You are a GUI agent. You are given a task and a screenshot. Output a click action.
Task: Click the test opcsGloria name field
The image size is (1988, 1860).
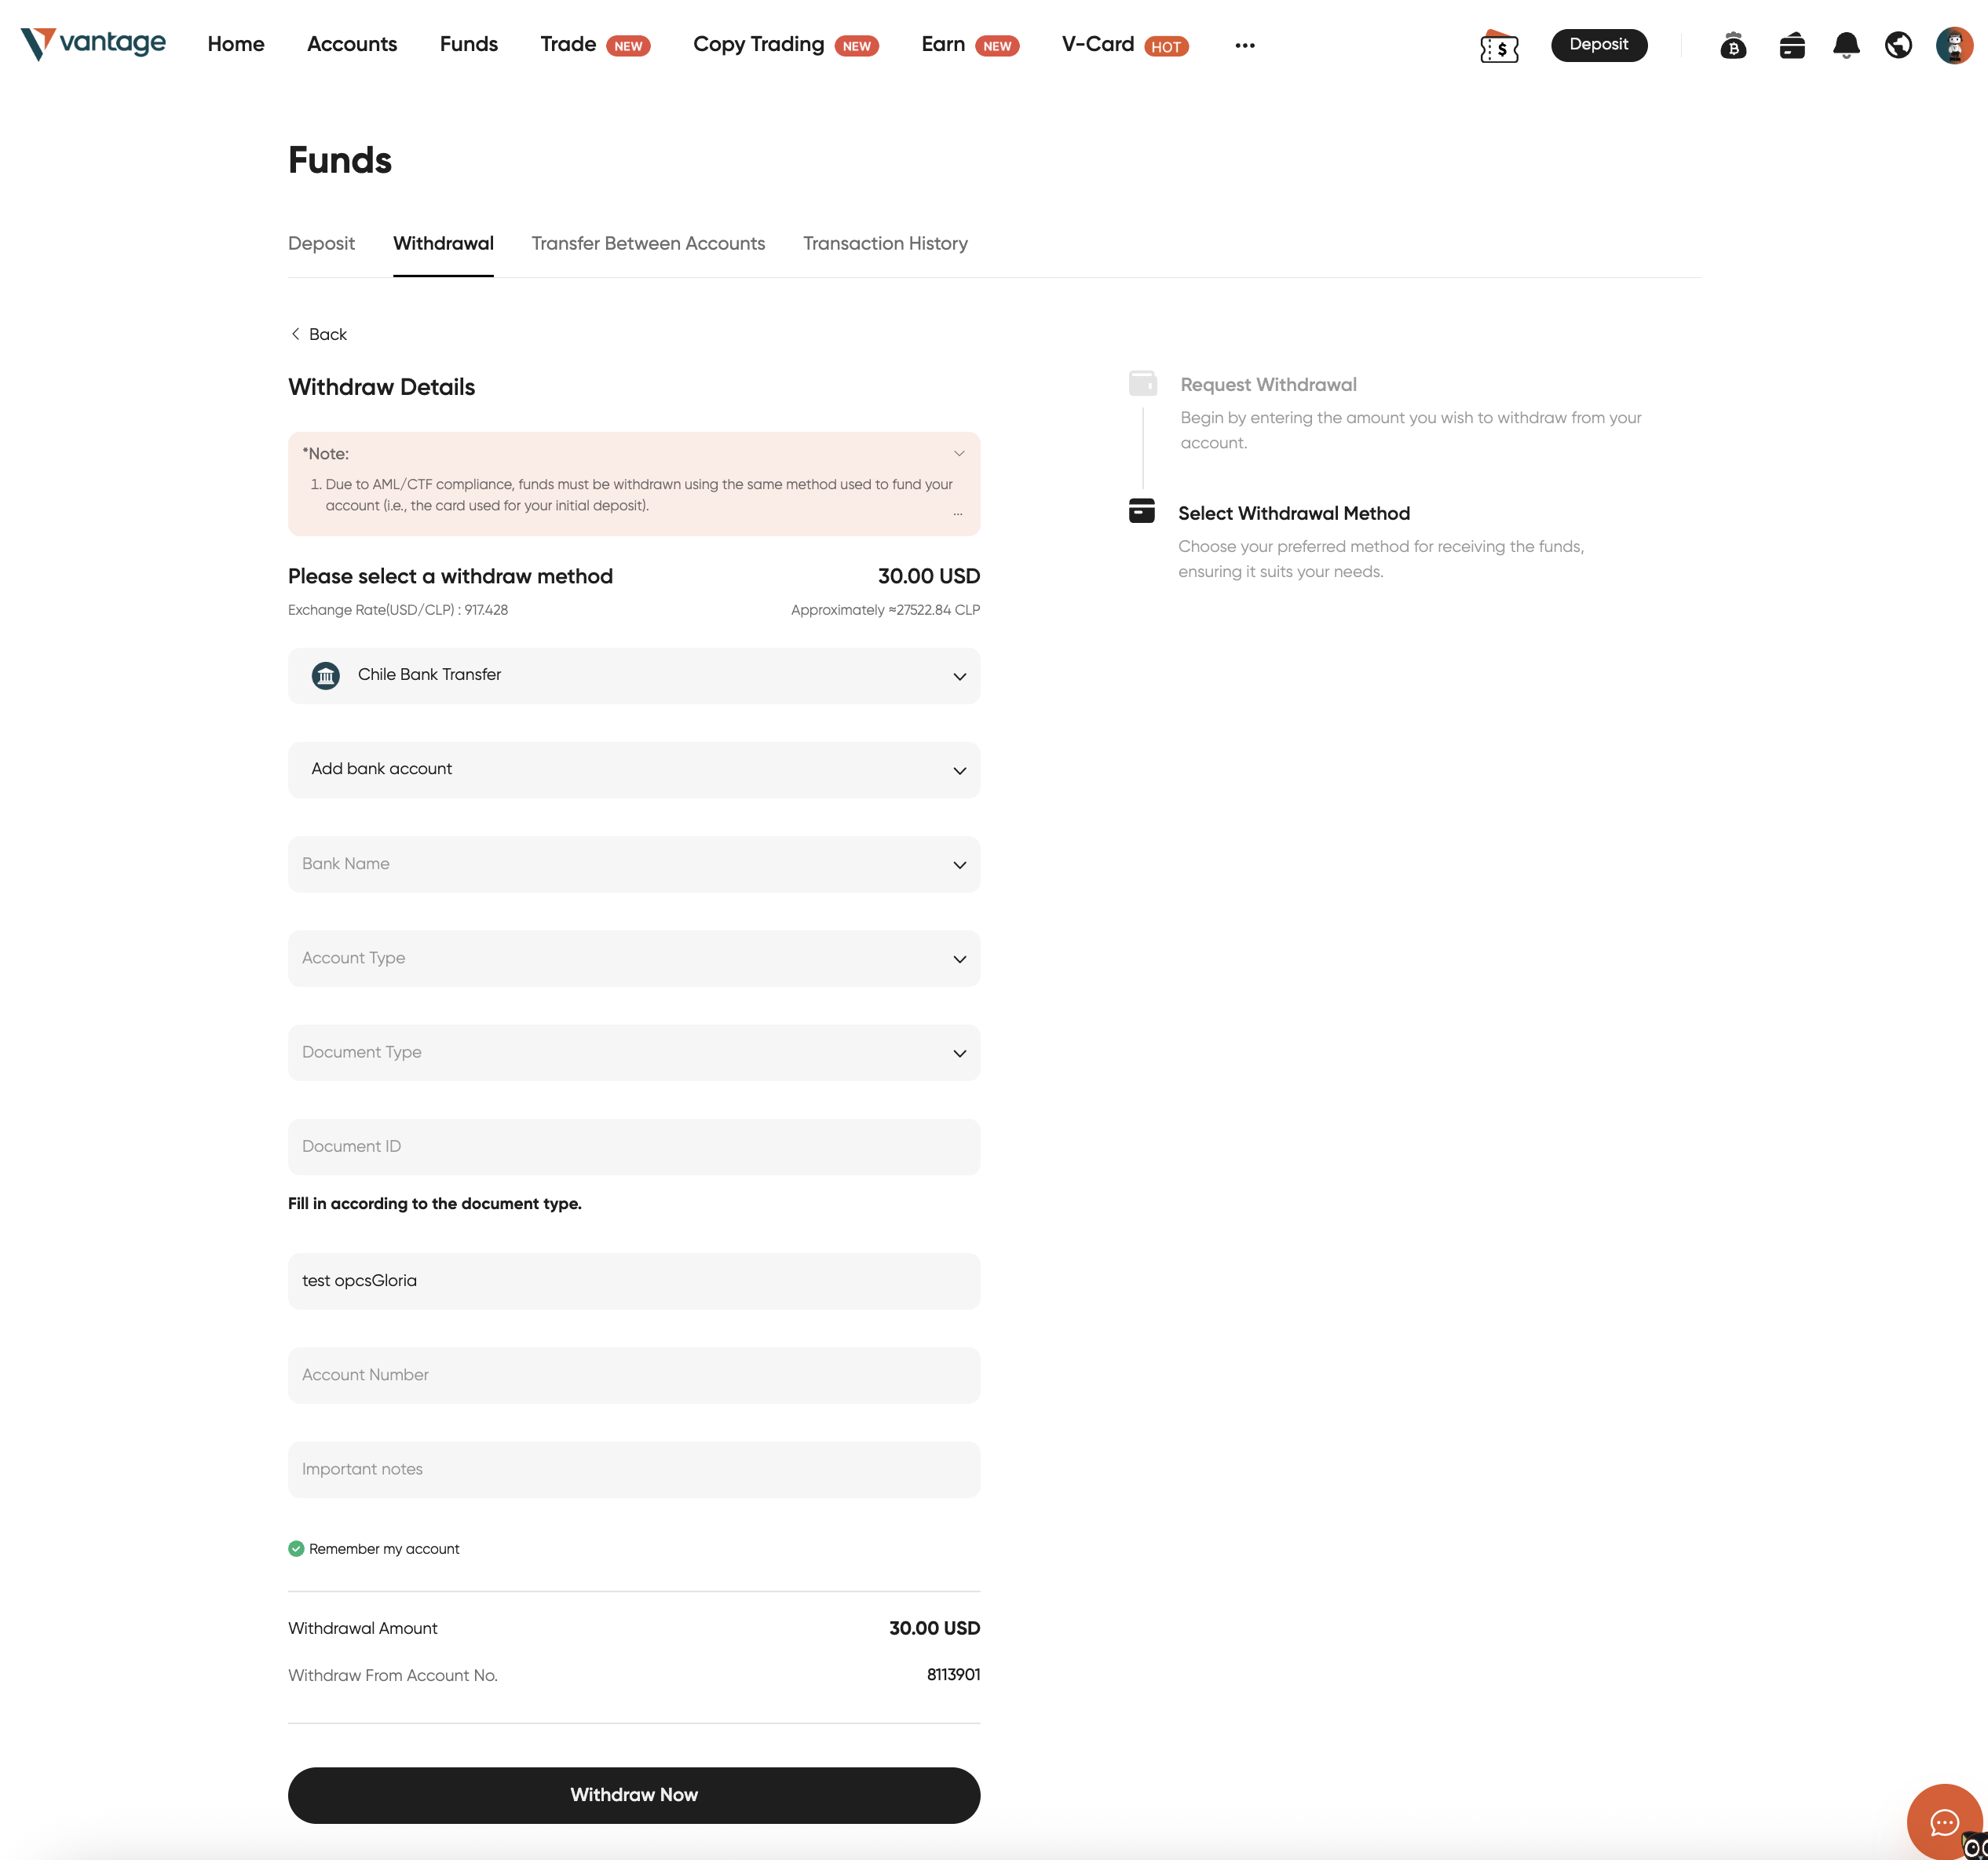click(634, 1281)
